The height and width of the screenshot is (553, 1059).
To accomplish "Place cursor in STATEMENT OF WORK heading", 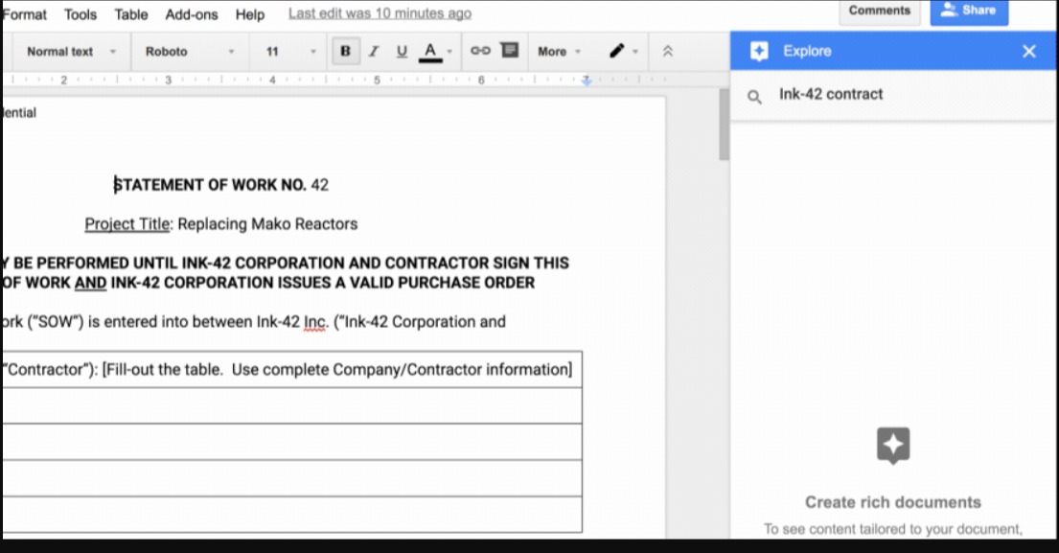I will pyautogui.click(x=220, y=185).
